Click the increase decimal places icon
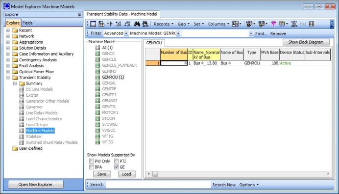Screen dimensions: 339x194 point(118,24)
